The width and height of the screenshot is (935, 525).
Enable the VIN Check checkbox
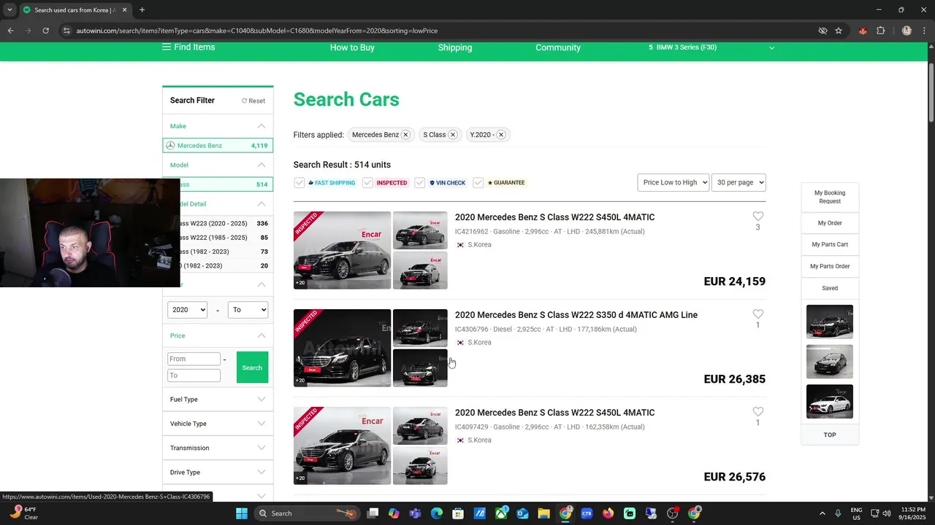(419, 182)
